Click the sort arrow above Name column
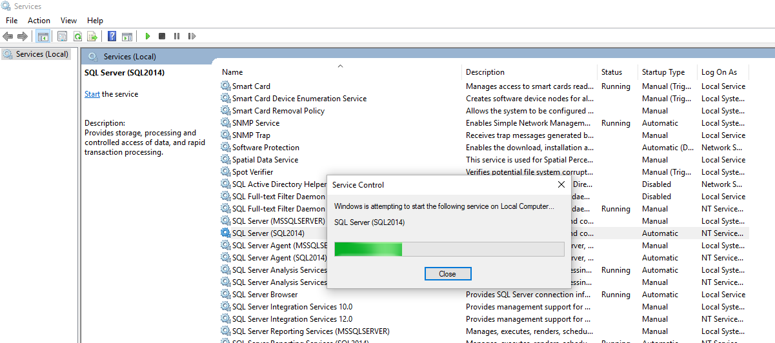Screen dimensions: 775x343 click(x=340, y=65)
